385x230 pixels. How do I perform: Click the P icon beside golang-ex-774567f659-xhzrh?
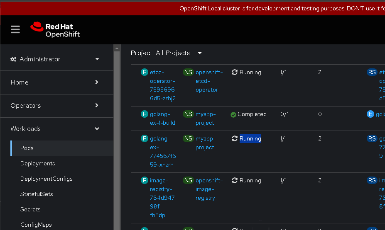click(x=145, y=139)
